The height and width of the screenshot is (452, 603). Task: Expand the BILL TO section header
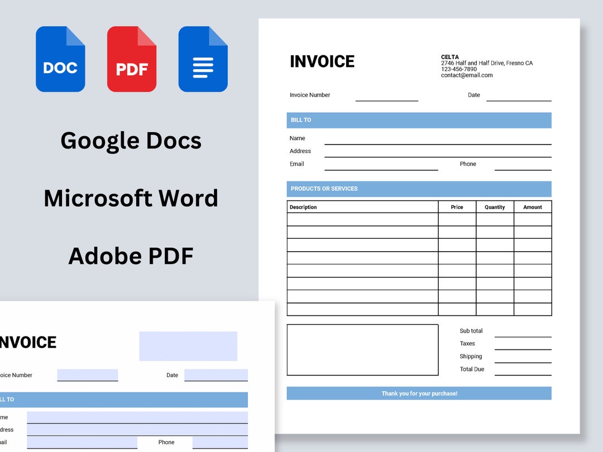[x=419, y=120]
